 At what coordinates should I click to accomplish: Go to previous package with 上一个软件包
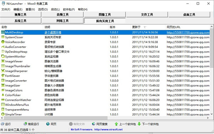click(125, 124)
